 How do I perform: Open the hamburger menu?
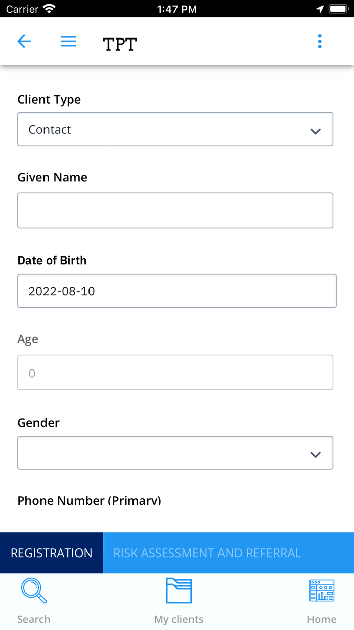click(68, 42)
